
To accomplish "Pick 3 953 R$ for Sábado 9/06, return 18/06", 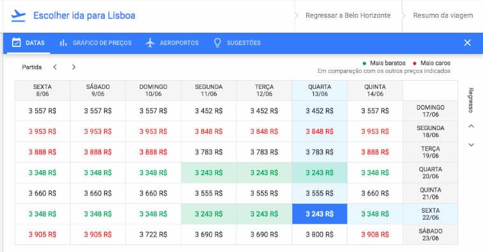I will (98, 131).
